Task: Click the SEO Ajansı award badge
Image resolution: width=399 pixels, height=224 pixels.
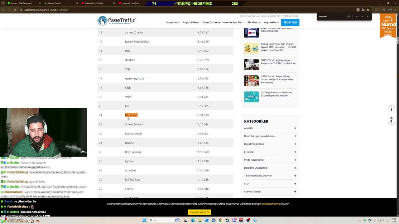Action: (388, 26)
